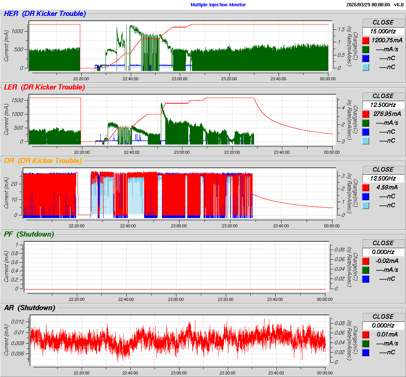Screen dimensions: 406x377
Task: Click HER light blue charge swatch
Action: [366, 67]
